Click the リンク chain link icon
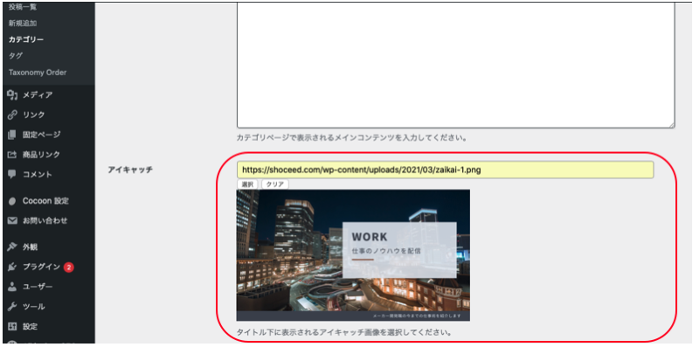 [12, 115]
